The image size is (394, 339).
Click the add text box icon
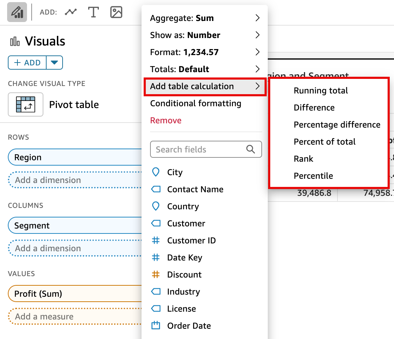tap(93, 12)
